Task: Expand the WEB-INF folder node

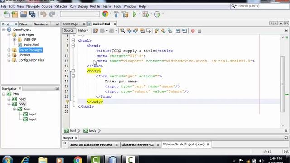Action: (14, 40)
